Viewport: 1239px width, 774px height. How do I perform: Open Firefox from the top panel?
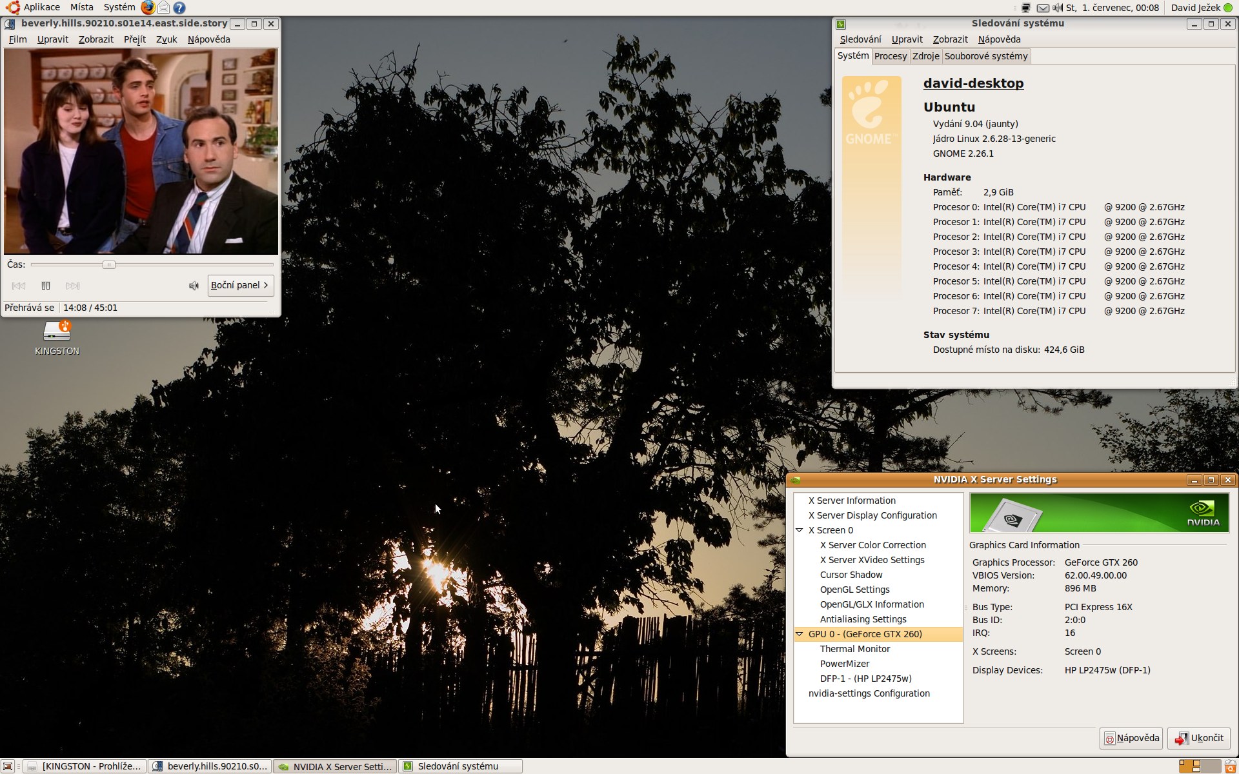(148, 8)
